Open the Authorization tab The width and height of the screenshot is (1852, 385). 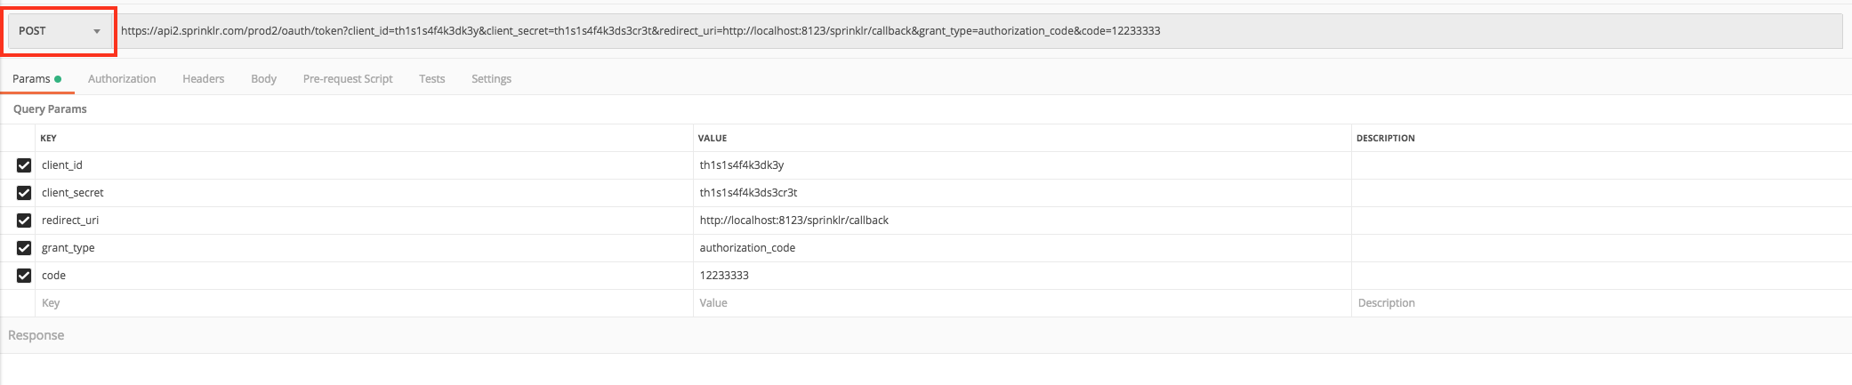coord(122,79)
